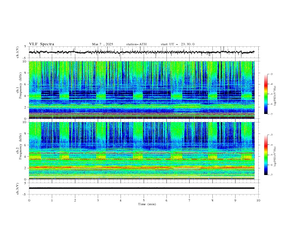This screenshot has width=291, height=225.
Task: Click the ch.3 flat voltage trace
Action: click(x=141, y=188)
